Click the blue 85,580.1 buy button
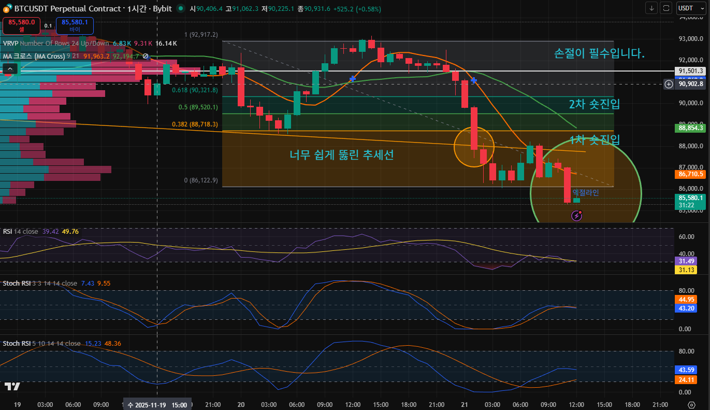This screenshot has width=710, height=410. (75, 25)
